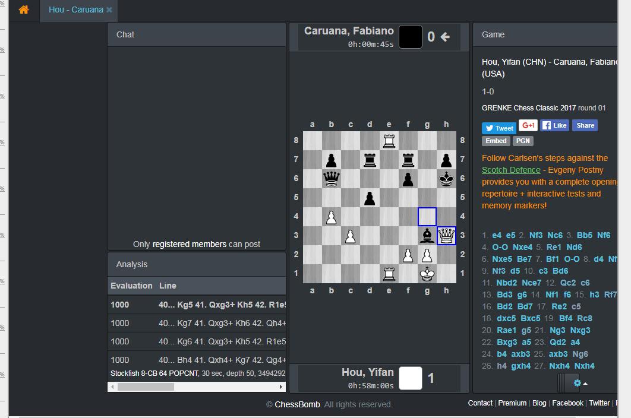The image size is (631, 418).
Task: Close the Hou - Caruana tab
Action: [x=109, y=9]
